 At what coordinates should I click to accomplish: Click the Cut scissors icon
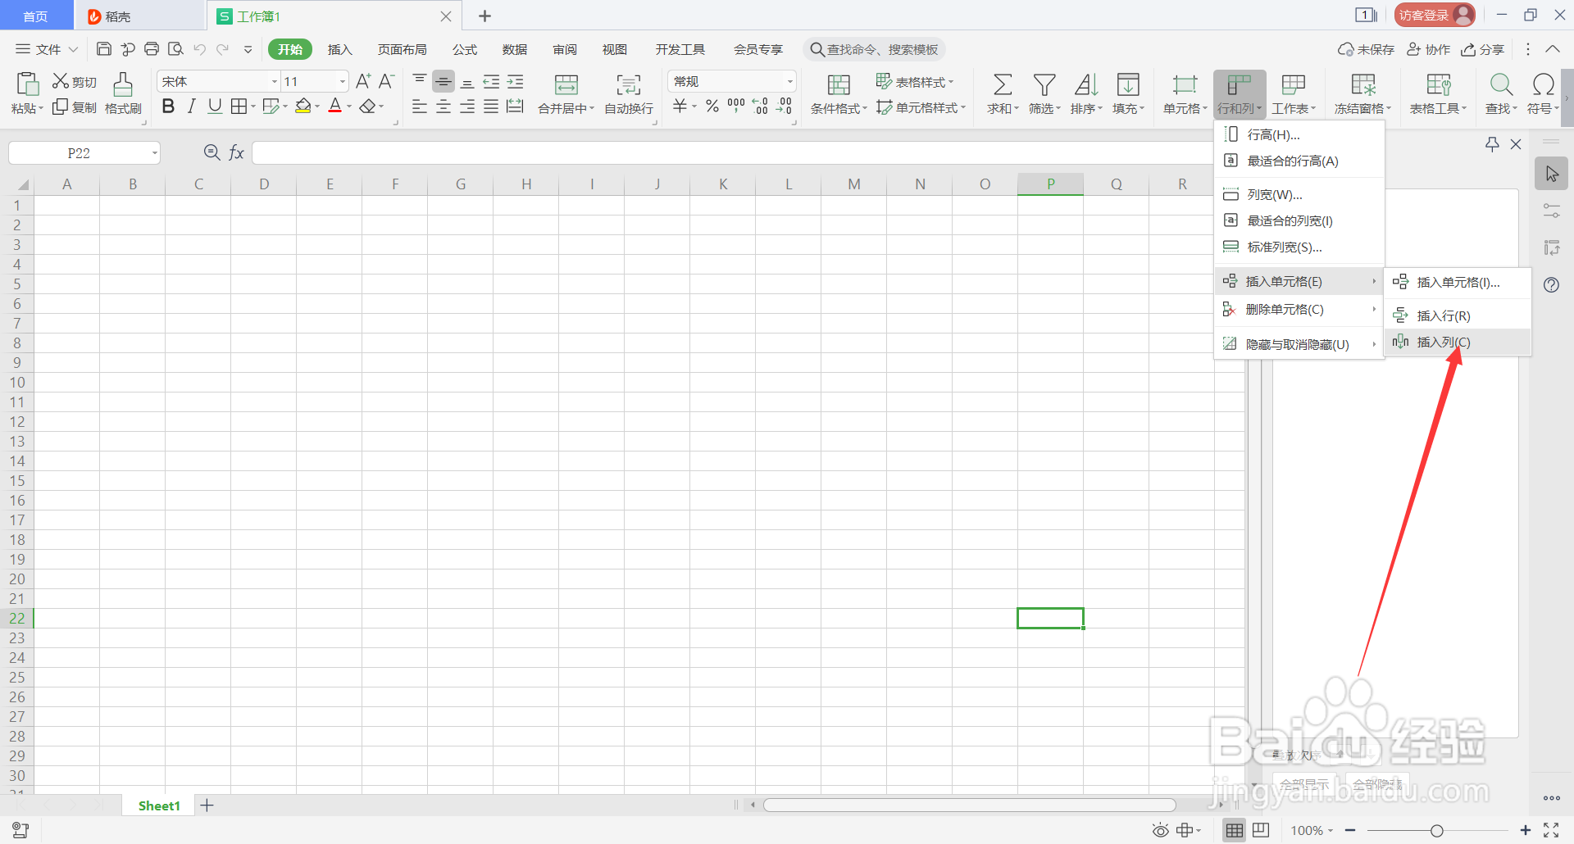tap(60, 81)
